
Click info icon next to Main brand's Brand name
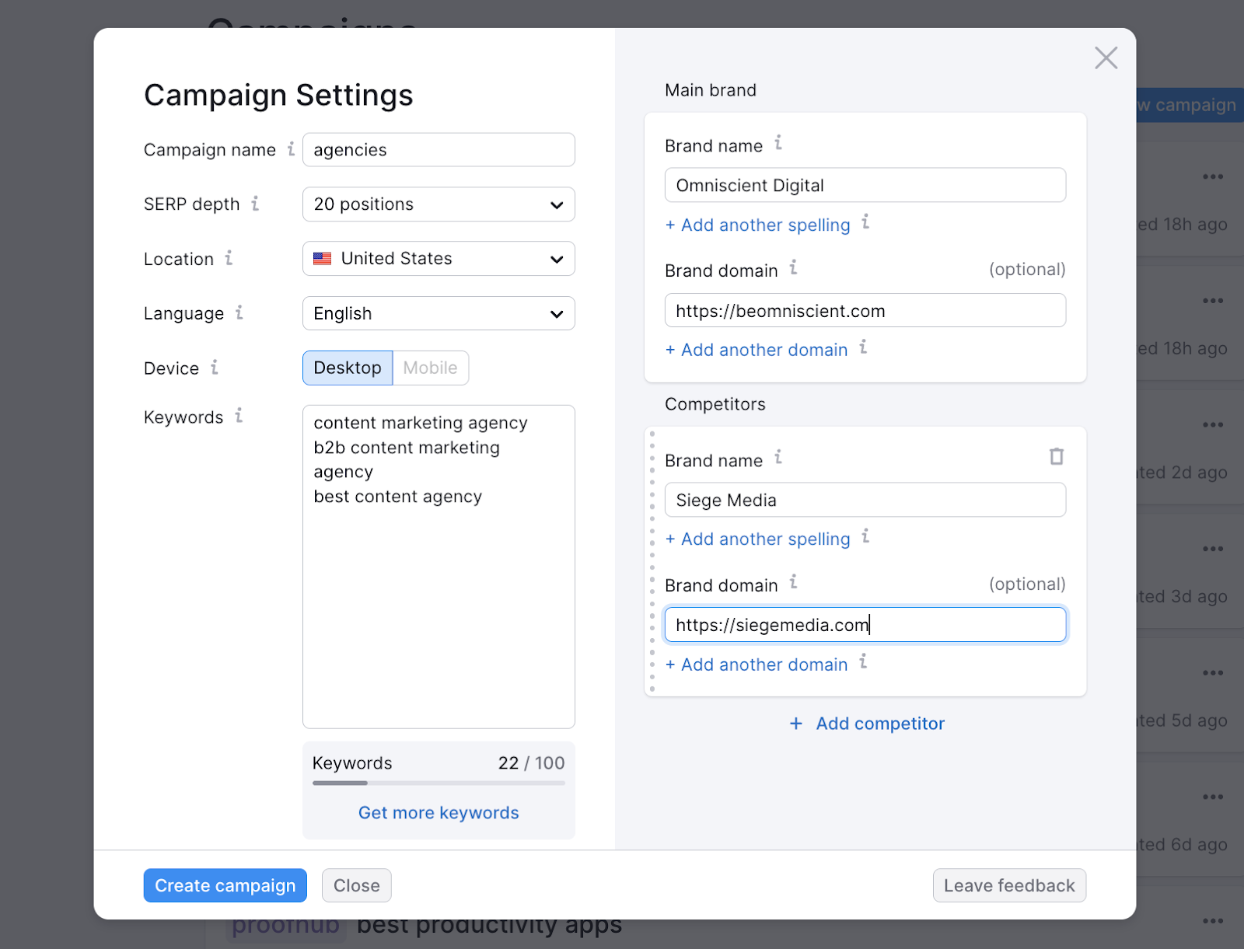click(777, 143)
